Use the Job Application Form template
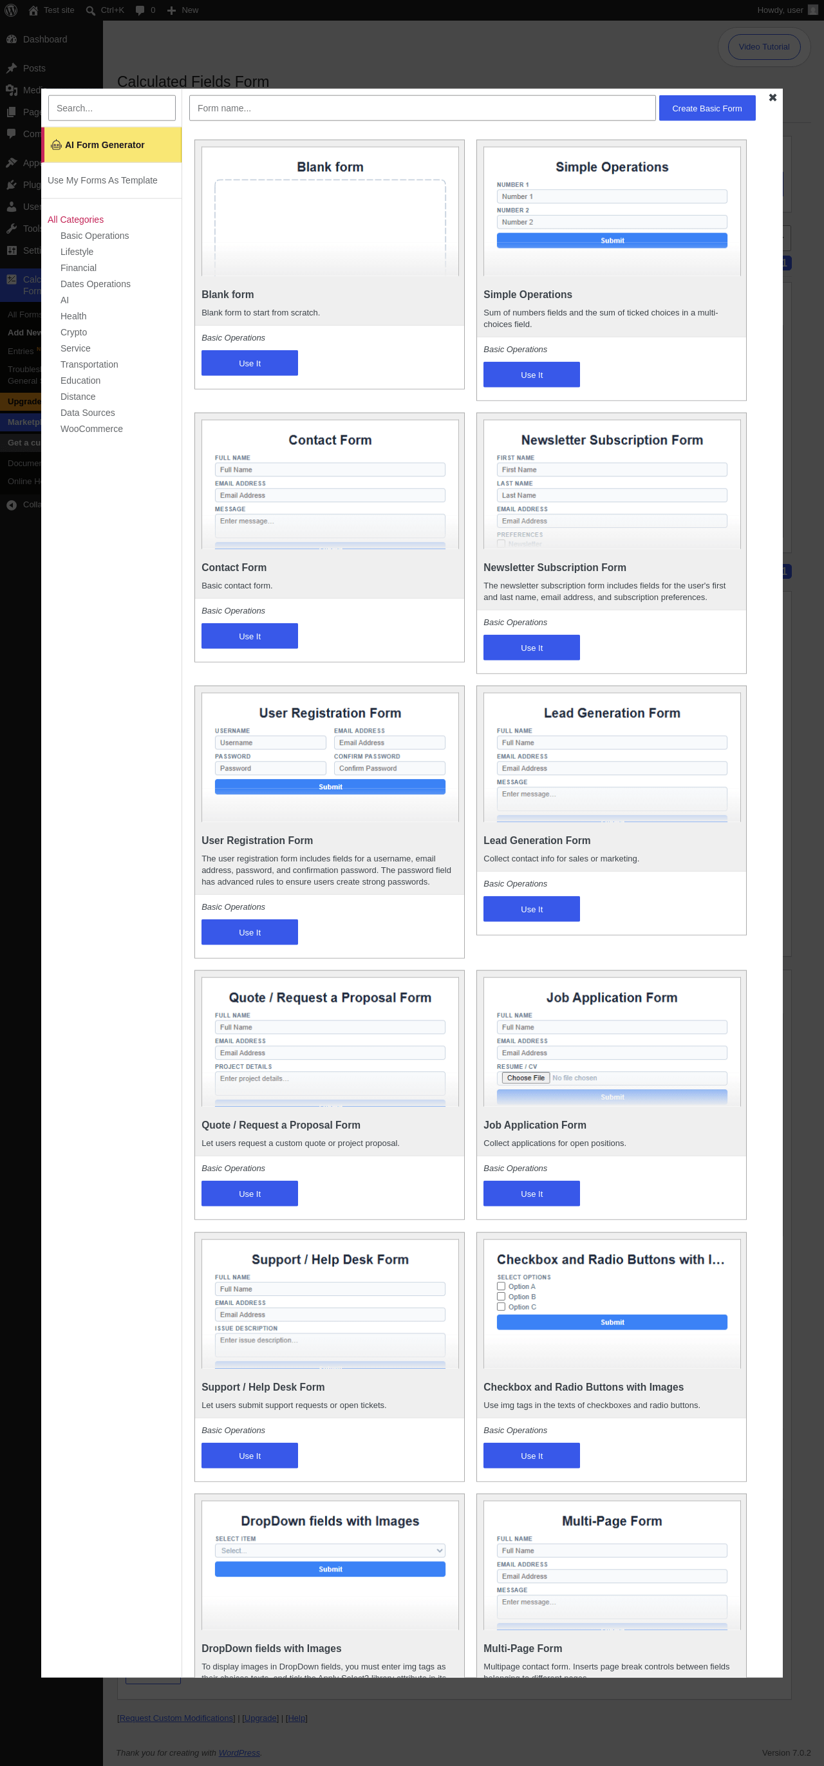 (x=531, y=1194)
